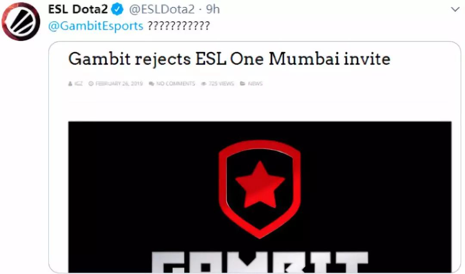
Task: Click the eye views icon
Action: [204, 84]
